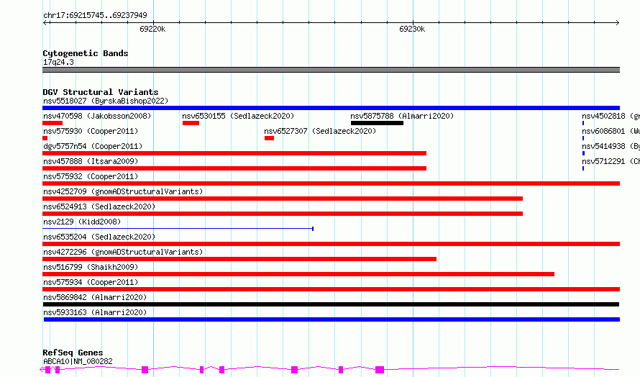Click the red bar under nsv516799
The height and width of the screenshot is (377, 640).
pos(298,274)
